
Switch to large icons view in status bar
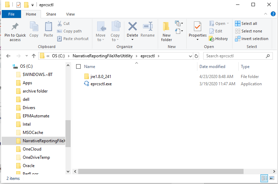pyautogui.click(x=272, y=178)
